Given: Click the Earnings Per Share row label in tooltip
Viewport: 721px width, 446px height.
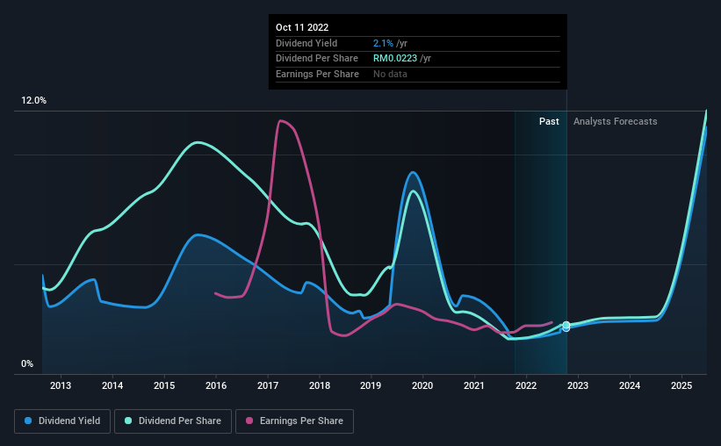Looking at the screenshot, I should (317, 74).
